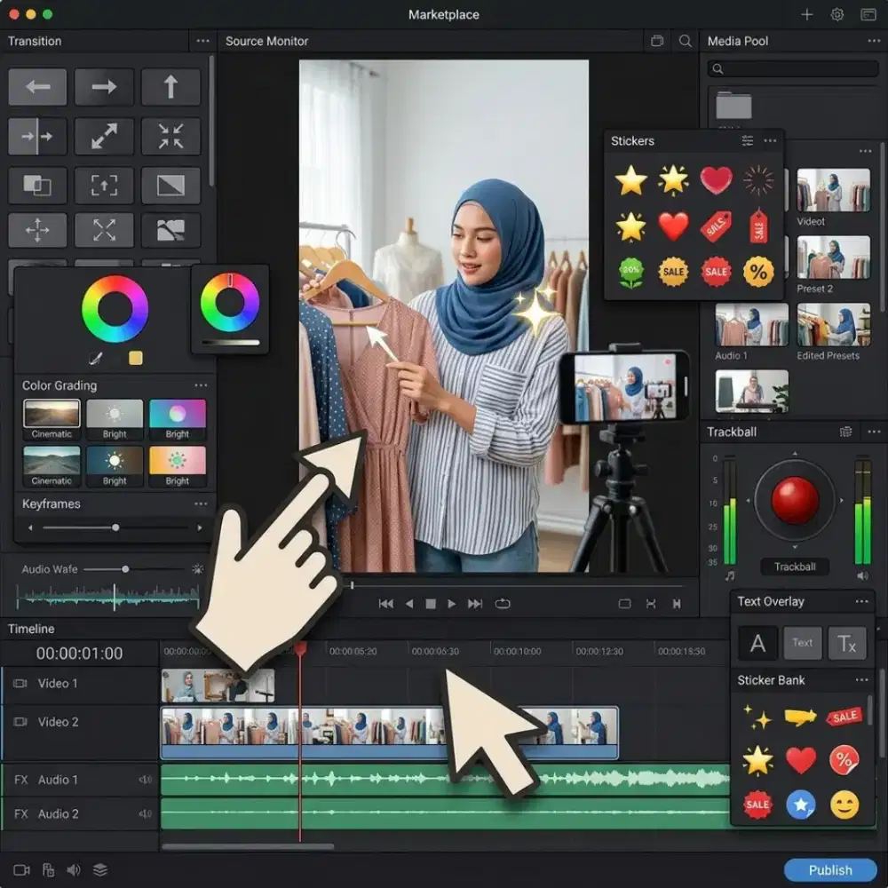
Task: Click the speaker icon in bottom toolbar
Action: pyautogui.click(x=74, y=870)
